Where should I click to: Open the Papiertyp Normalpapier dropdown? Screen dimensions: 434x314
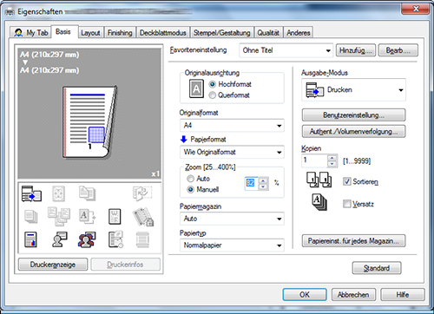coord(232,245)
